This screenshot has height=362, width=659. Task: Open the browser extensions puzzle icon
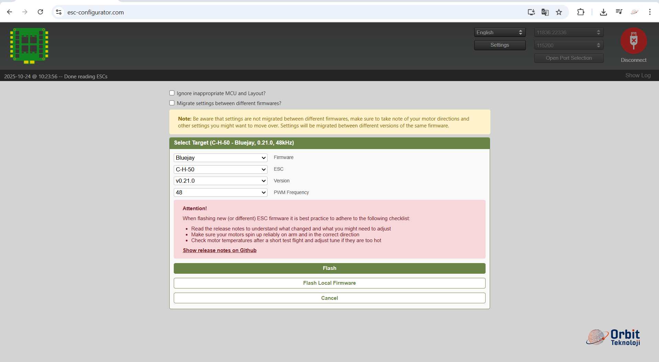pos(581,12)
